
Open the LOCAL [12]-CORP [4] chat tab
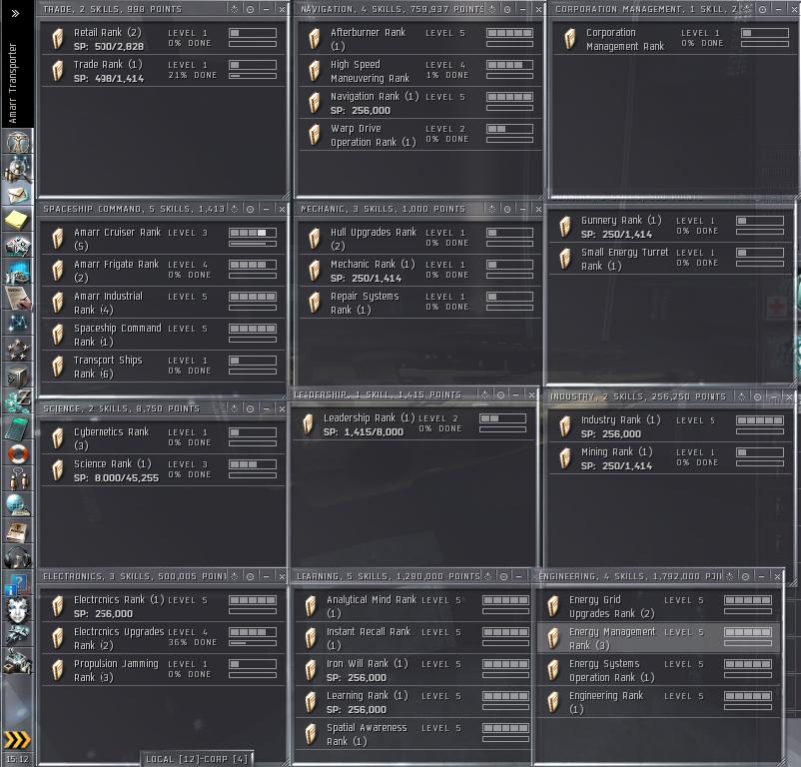tap(197, 759)
